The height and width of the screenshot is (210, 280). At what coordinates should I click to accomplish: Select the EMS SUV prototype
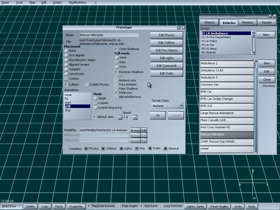coord(227,107)
